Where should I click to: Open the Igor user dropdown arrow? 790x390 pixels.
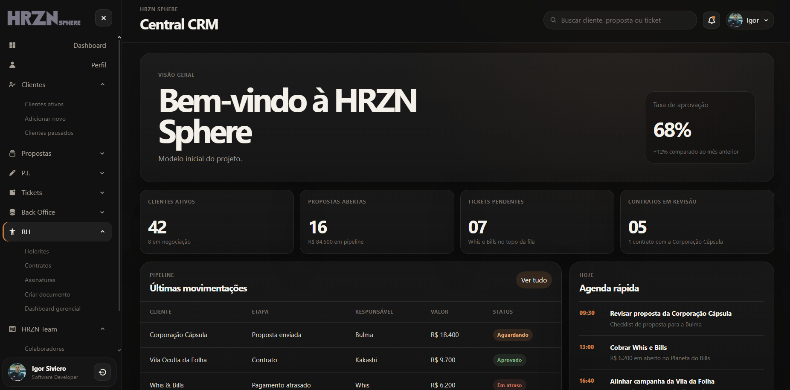766,20
